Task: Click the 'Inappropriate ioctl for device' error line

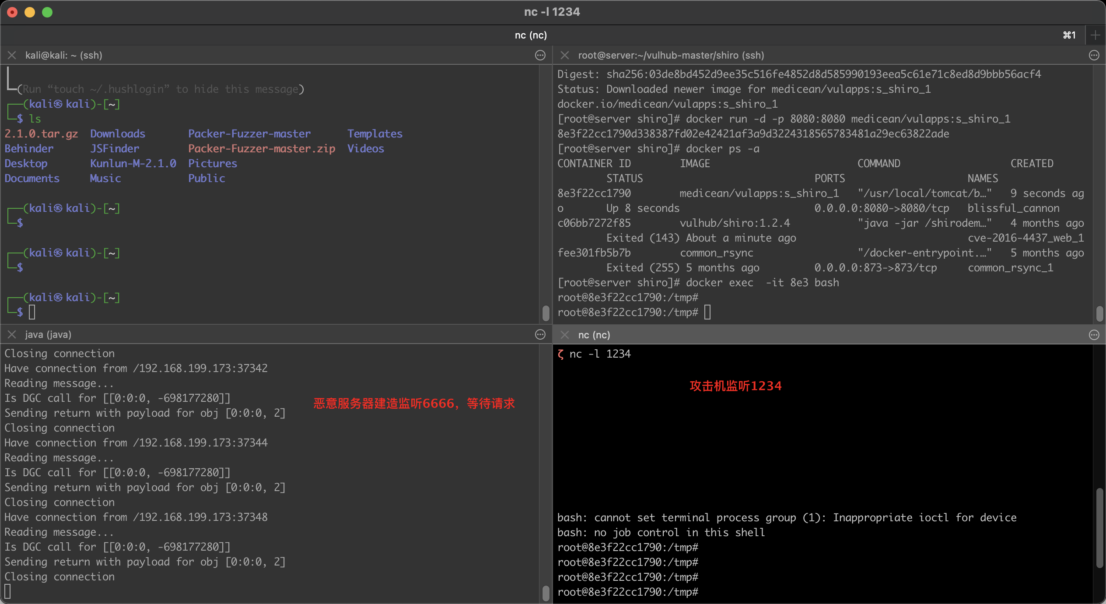Action: 787,517
